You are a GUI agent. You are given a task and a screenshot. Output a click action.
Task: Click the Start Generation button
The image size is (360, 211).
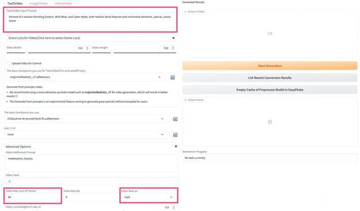point(270,66)
